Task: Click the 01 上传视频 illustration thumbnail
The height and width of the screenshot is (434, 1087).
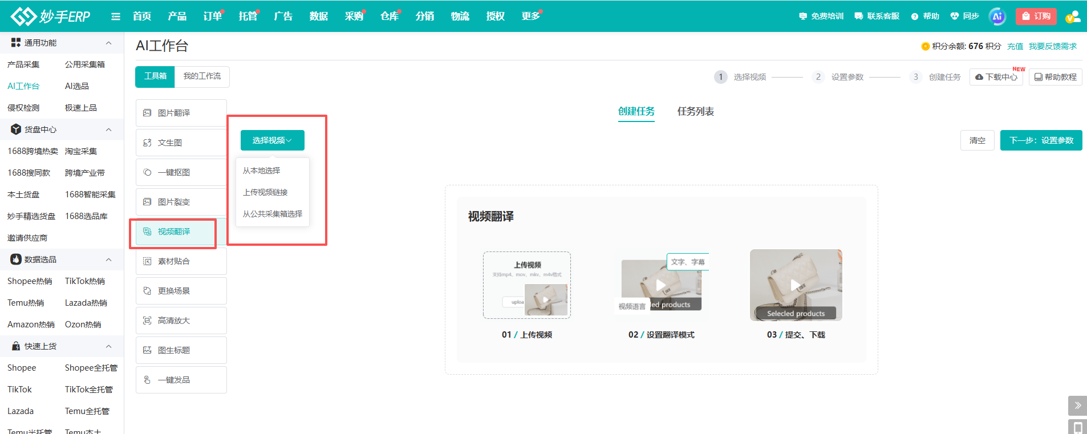Action: tap(527, 285)
